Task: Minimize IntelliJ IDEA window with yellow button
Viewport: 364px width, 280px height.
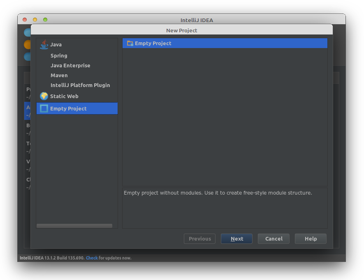Action: (x=35, y=20)
